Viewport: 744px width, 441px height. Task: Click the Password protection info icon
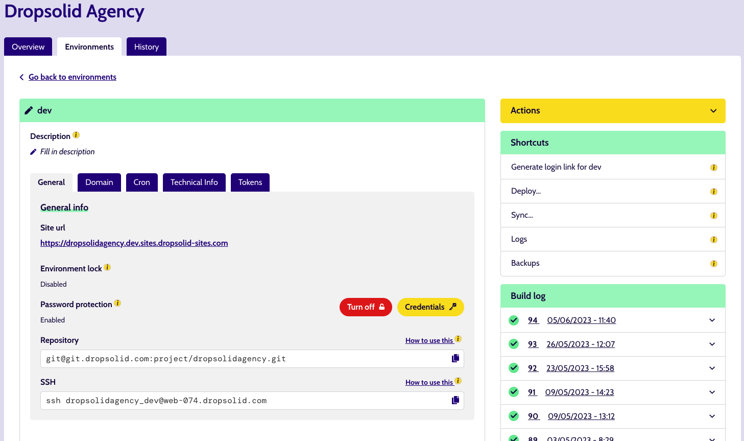[x=117, y=303]
